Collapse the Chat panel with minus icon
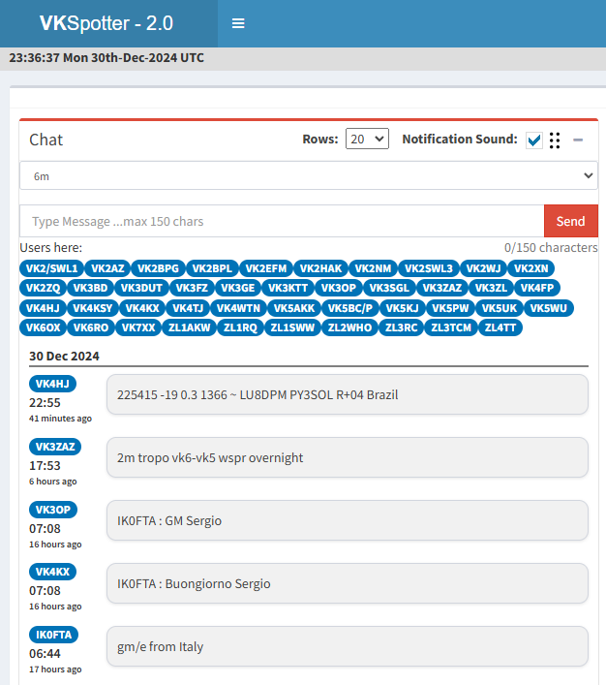This screenshot has width=606, height=685. click(578, 140)
